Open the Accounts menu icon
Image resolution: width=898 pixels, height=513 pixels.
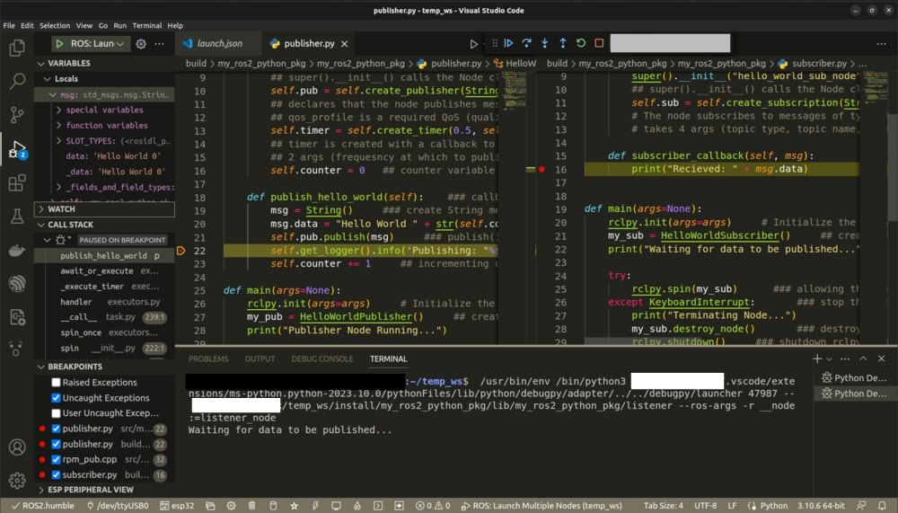17,447
